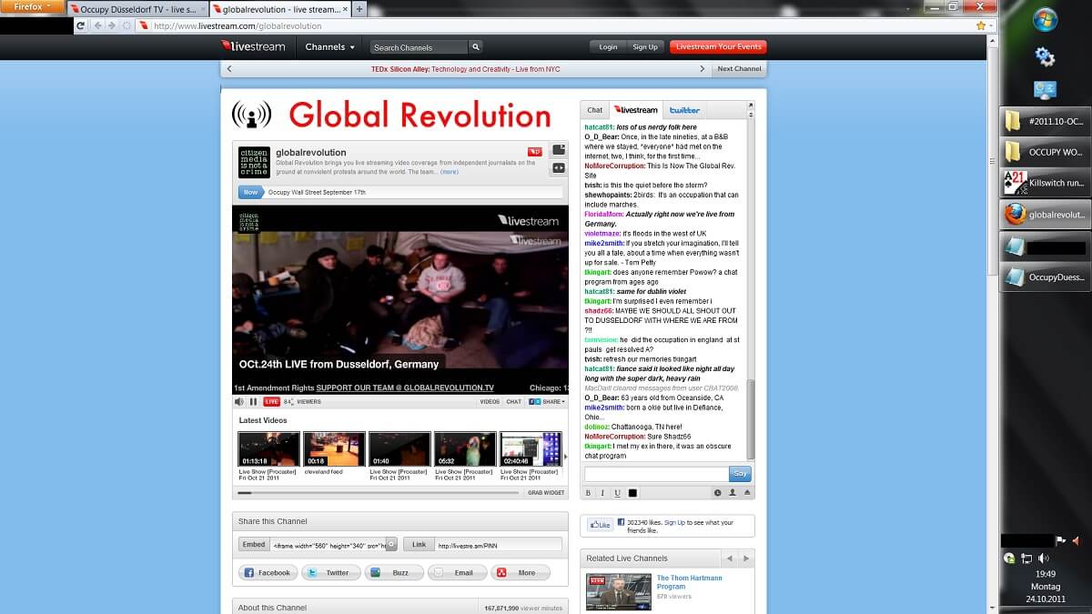The height and width of the screenshot is (614, 1092).
Task: Toggle italic text in chat
Action: 602,493
